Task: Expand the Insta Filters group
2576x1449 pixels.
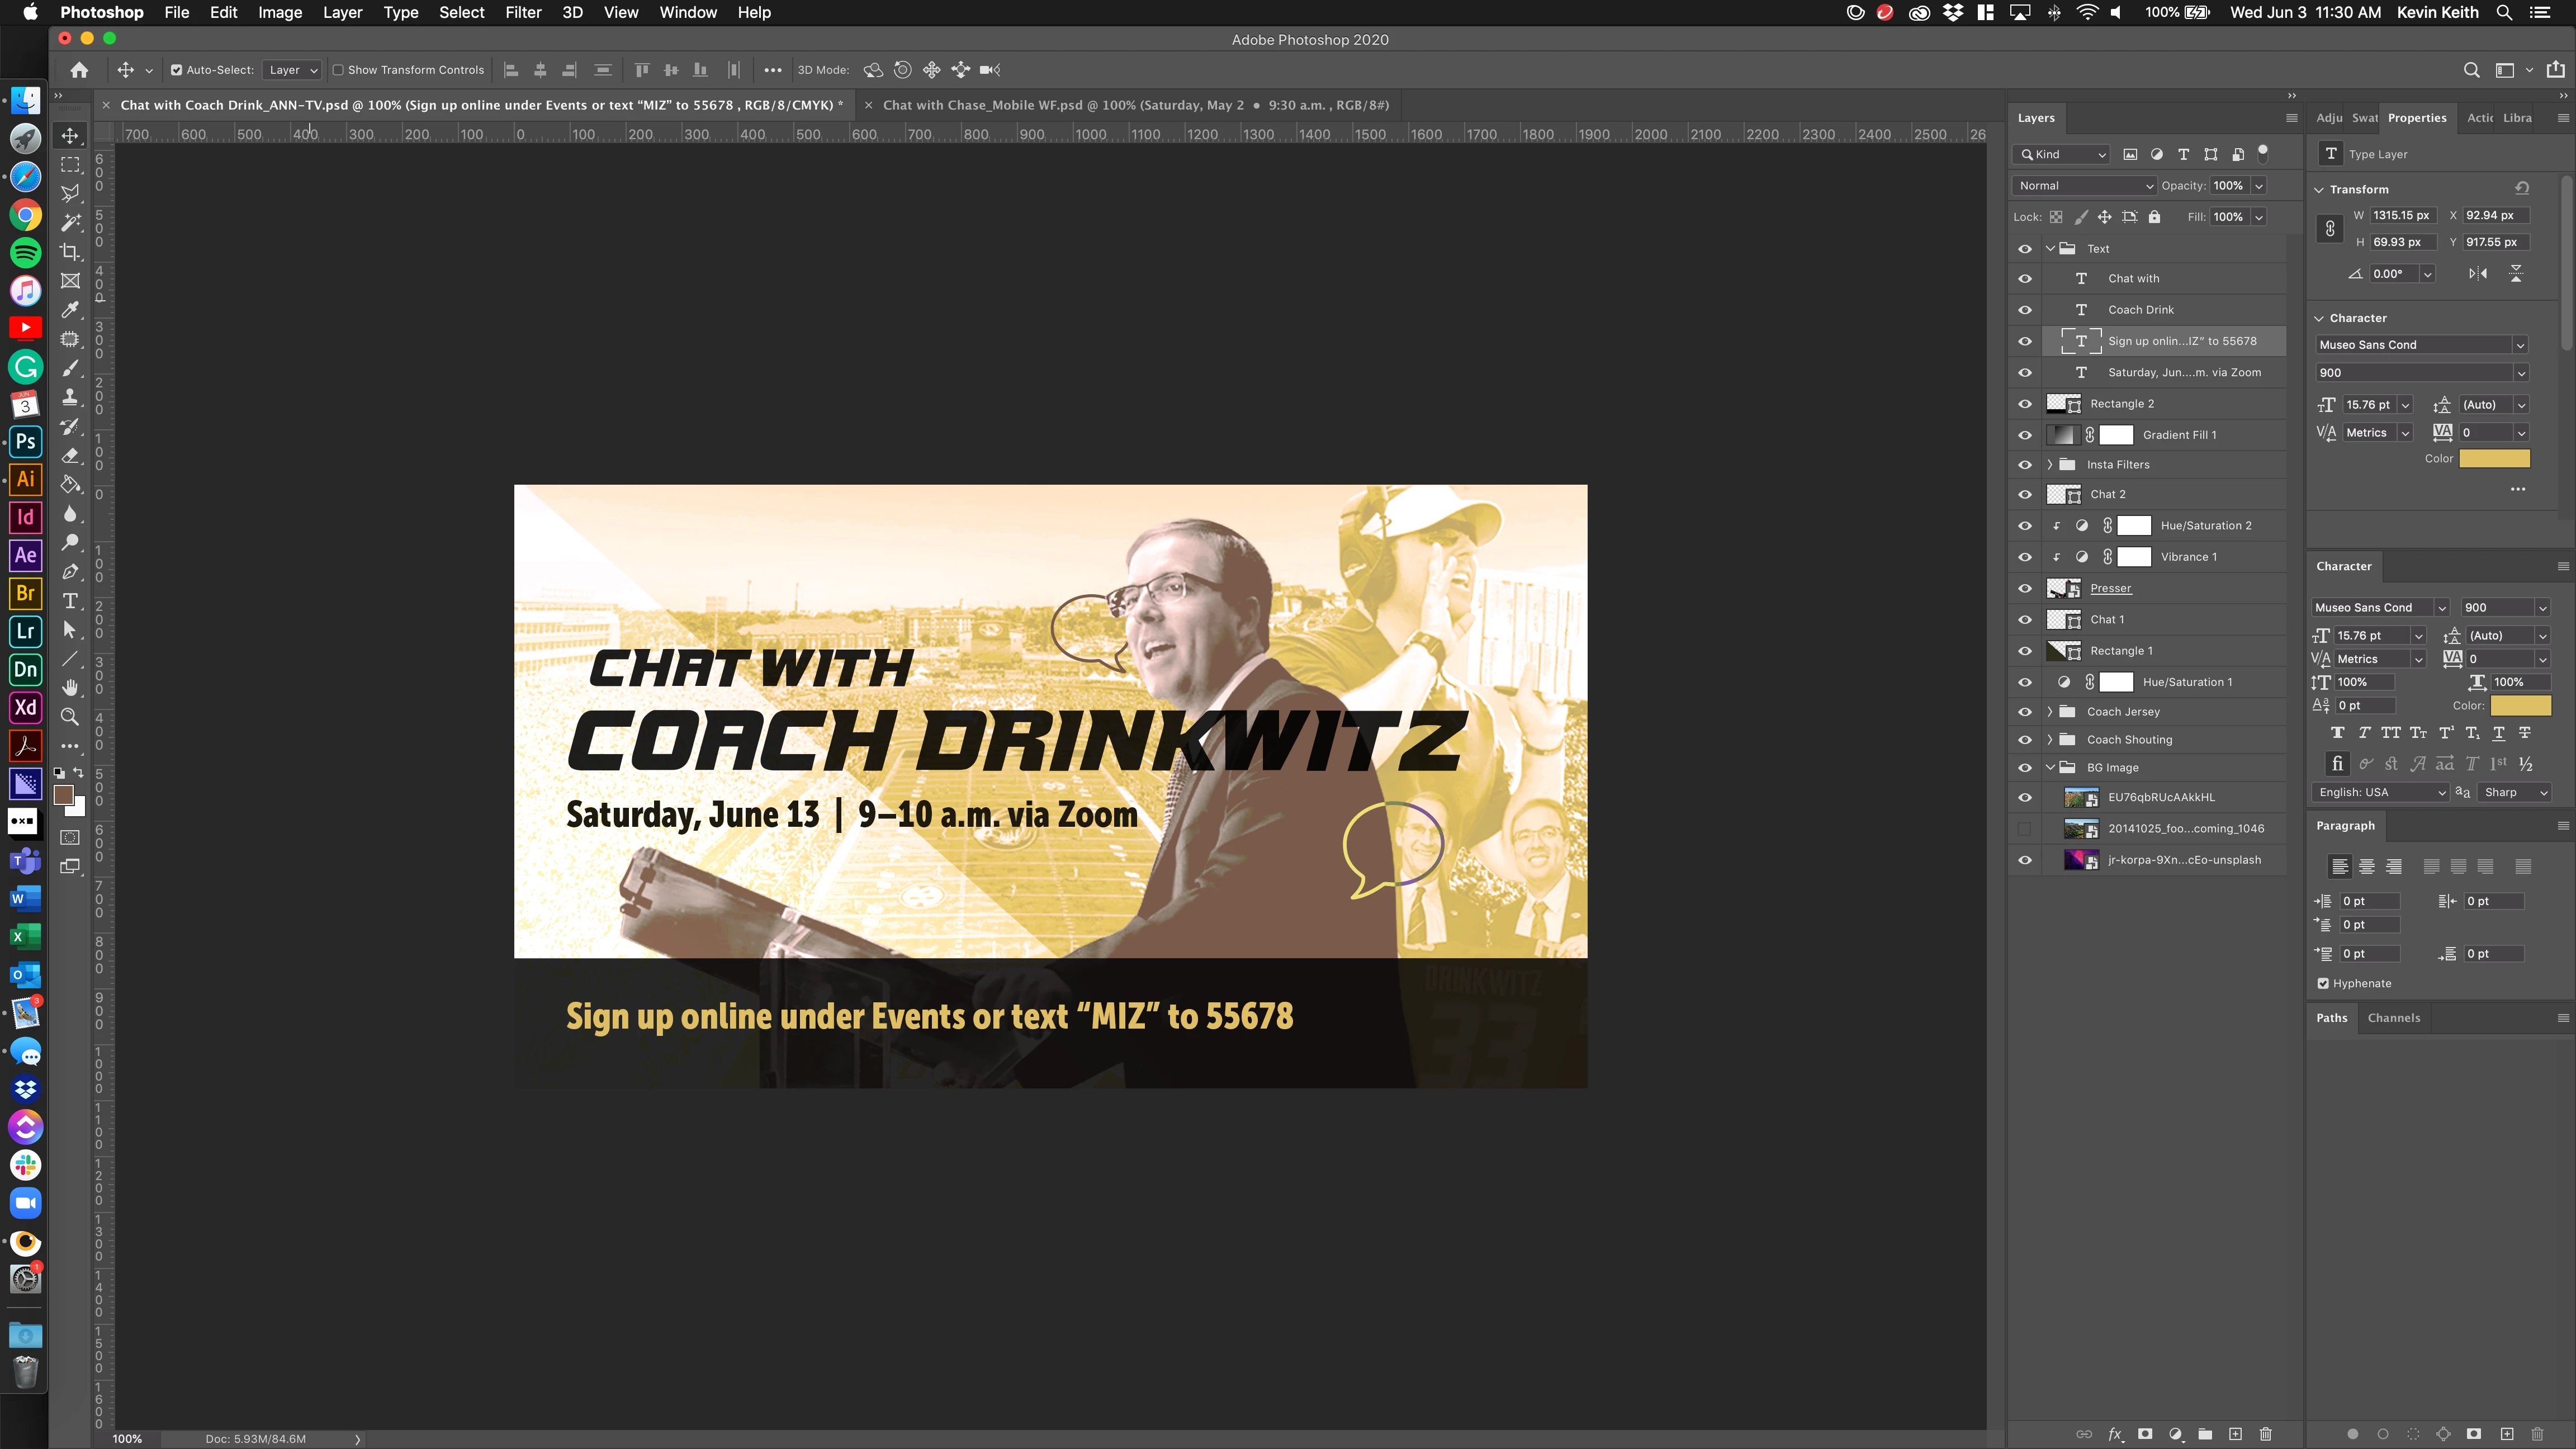Action: tap(2050, 464)
